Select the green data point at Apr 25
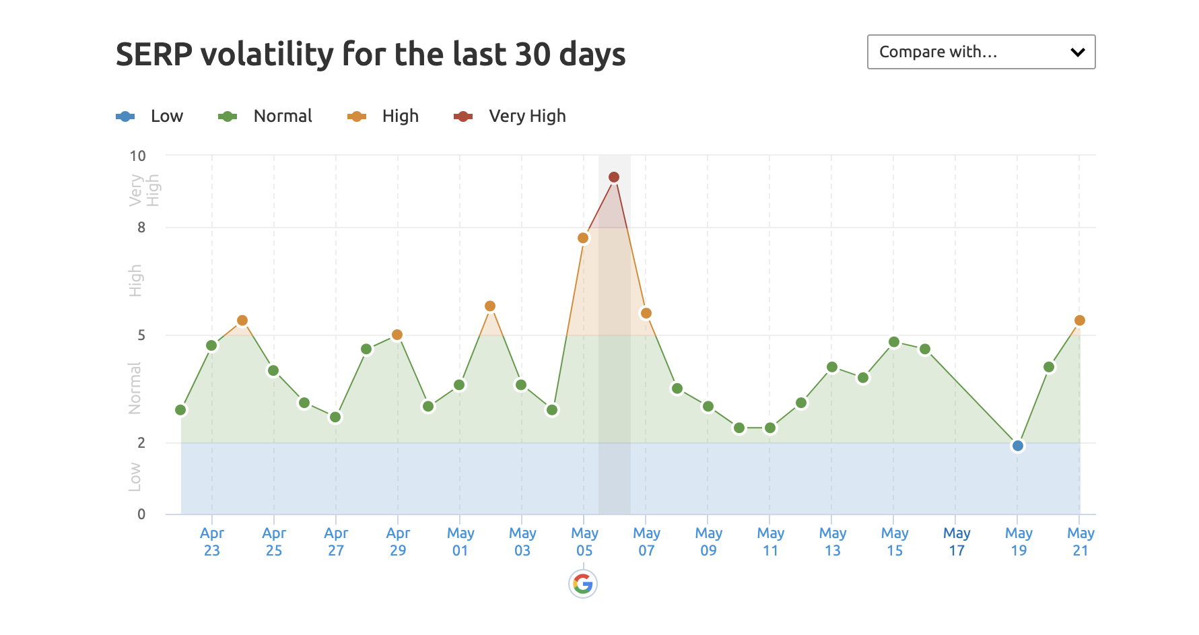 pos(273,370)
